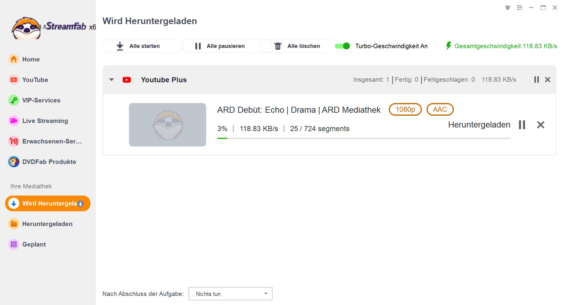Click the YouTube sidebar icon

[14, 80]
